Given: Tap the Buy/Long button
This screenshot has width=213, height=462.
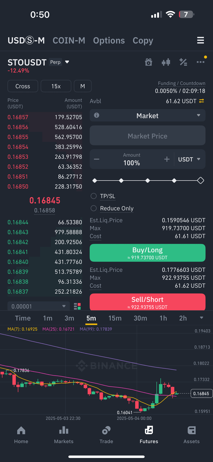Looking at the screenshot, I should click(147, 253).
